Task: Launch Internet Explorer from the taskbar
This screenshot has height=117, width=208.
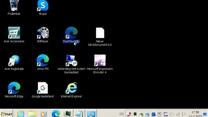Action: [20, 114]
